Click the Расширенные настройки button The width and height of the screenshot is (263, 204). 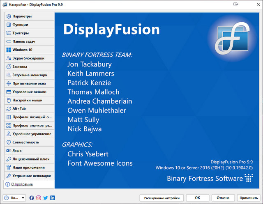[x=162, y=198]
